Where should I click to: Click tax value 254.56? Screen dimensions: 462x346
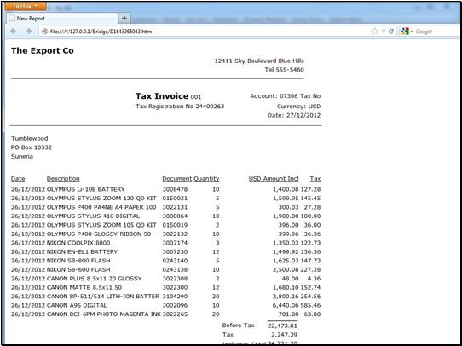click(310, 297)
